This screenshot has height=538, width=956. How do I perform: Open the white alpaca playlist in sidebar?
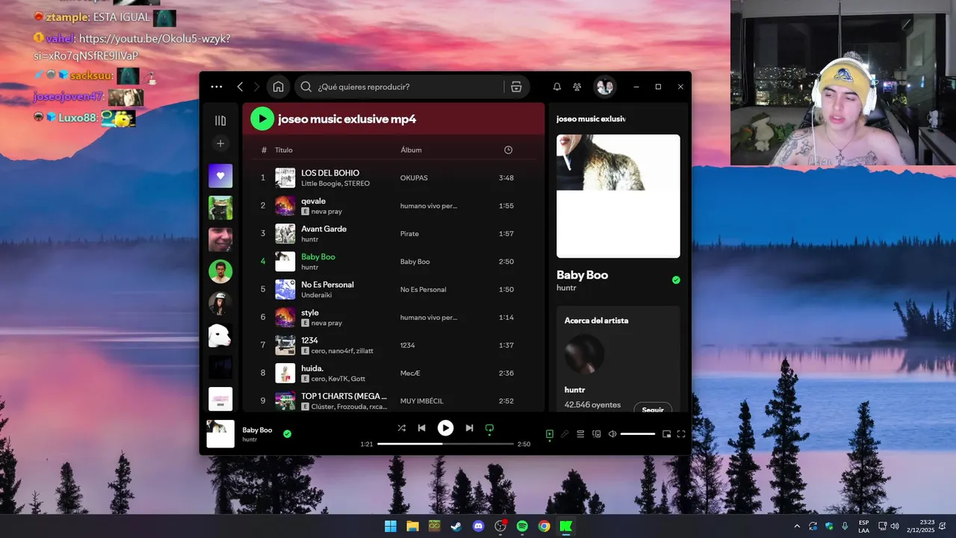[220, 336]
